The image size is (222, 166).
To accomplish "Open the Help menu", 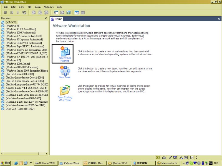I will (59, 7).
